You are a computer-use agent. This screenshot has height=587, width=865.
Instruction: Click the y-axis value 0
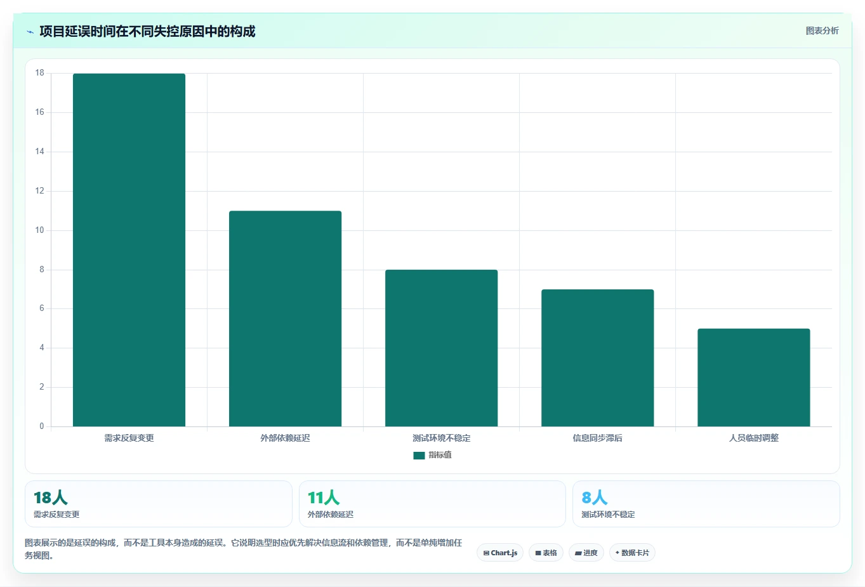tap(42, 426)
